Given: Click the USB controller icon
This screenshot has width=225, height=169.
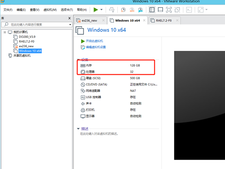Looking at the screenshot, I should [x=83, y=97].
